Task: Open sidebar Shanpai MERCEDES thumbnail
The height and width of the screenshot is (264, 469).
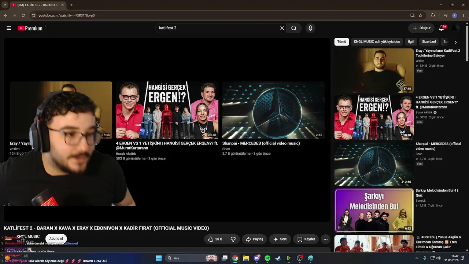Action: pyautogui.click(x=374, y=164)
